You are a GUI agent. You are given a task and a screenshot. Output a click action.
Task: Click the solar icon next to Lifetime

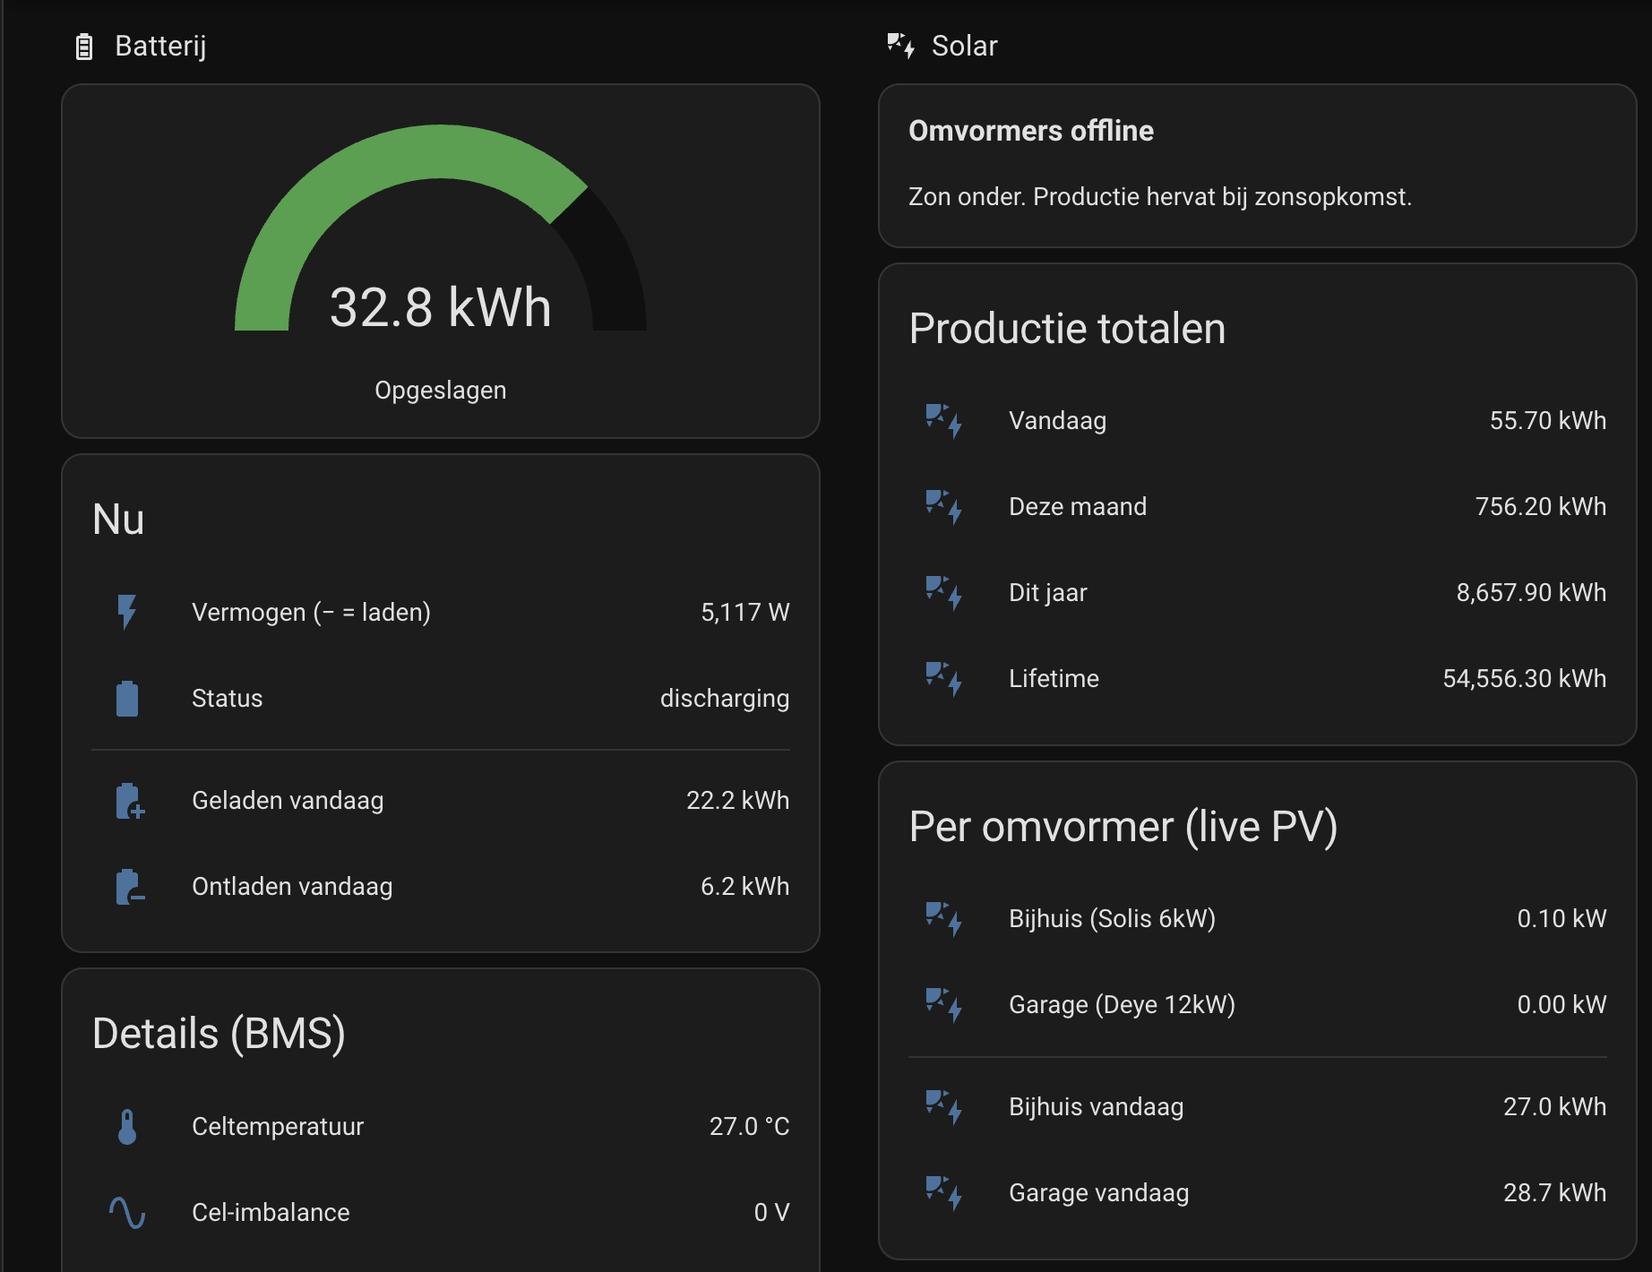(x=944, y=679)
